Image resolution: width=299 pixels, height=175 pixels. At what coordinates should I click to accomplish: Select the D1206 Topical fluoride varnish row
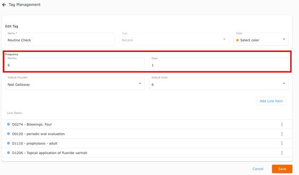(x=147, y=153)
